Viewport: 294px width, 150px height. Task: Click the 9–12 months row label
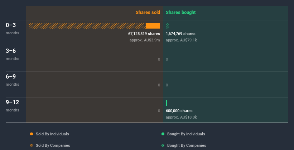13,106
